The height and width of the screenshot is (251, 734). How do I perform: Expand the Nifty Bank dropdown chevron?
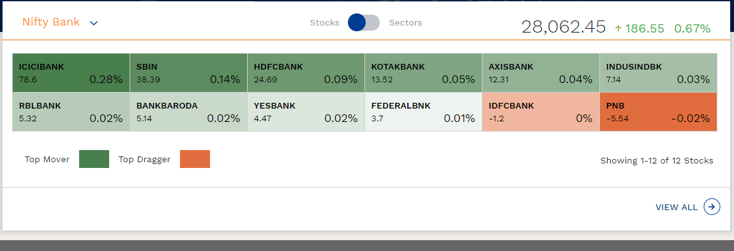[x=94, y=23]
